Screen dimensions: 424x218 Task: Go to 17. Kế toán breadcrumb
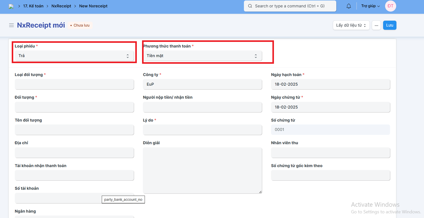tap(33, 6)
